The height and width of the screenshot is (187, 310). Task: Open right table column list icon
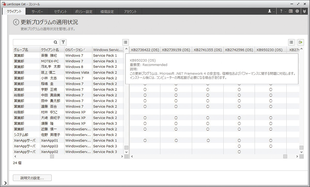tap(291, 42)
